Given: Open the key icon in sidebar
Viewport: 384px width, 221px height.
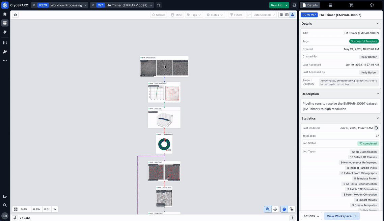Looking at the screenshot, I should 5,52.
